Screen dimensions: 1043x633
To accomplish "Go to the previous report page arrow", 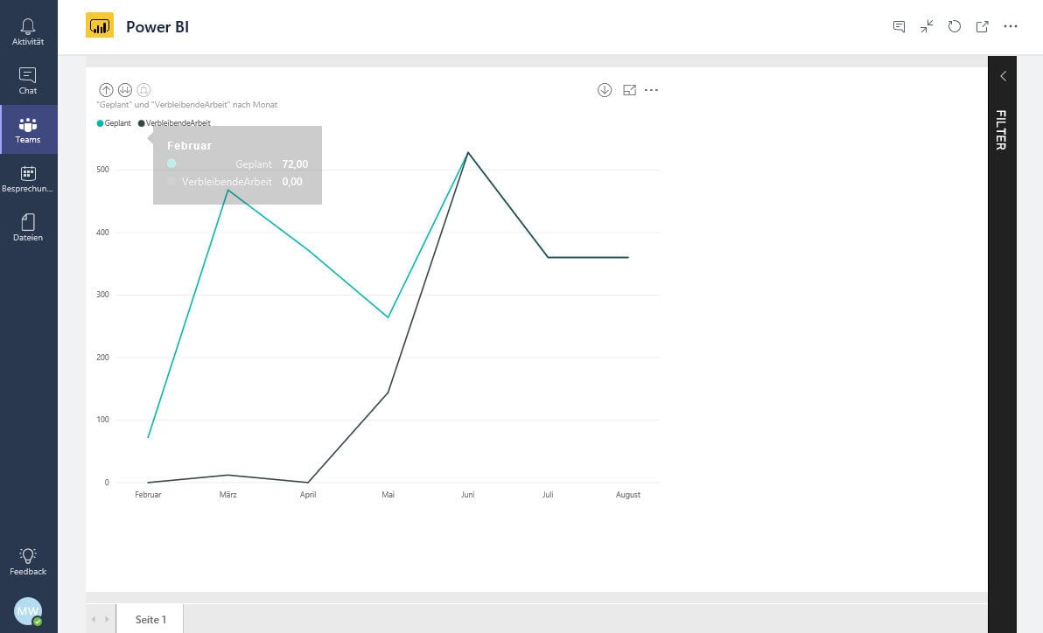I will point(94,619).
